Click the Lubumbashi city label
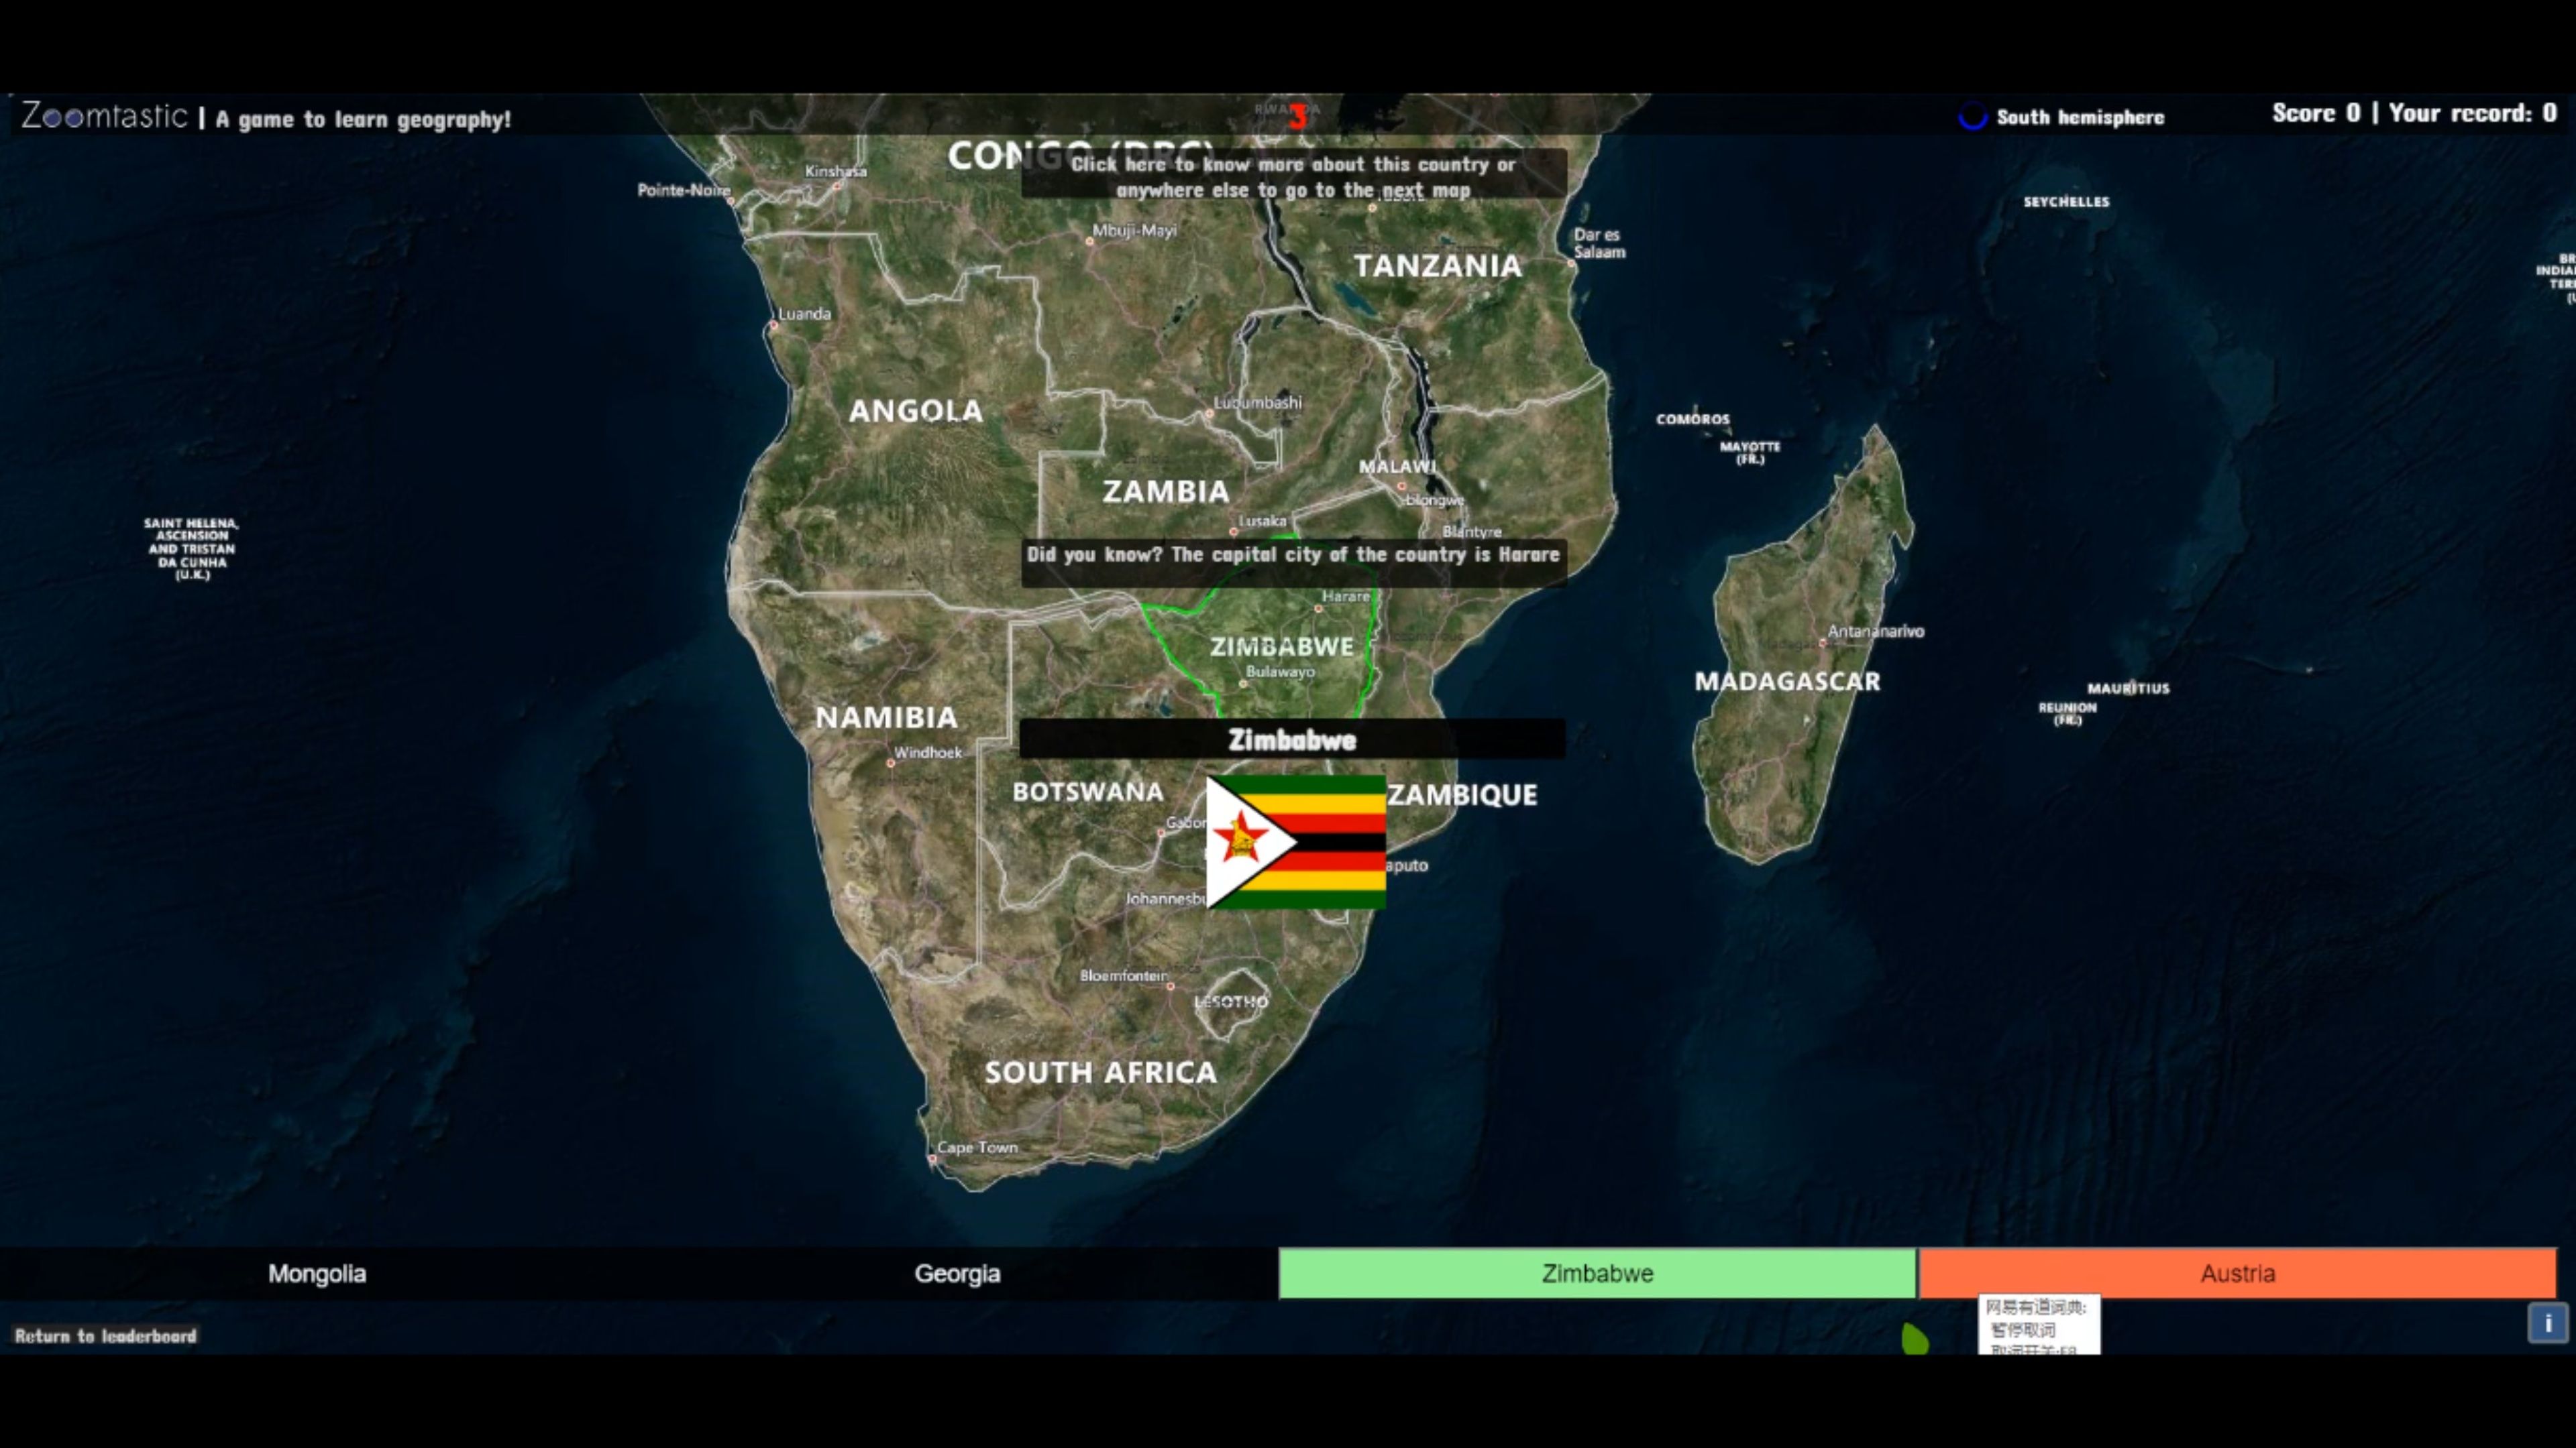The width and height of the screenshot is (2576, 1448). tap(1257, 402)
